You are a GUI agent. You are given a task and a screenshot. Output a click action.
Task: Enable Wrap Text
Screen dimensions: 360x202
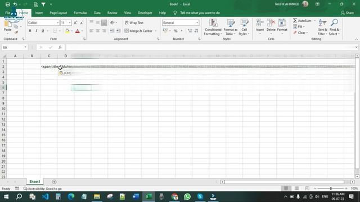click(x=134, y=22)
